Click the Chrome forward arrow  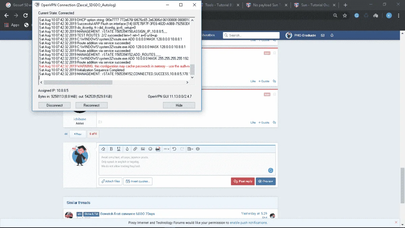[x=16, y=16]
